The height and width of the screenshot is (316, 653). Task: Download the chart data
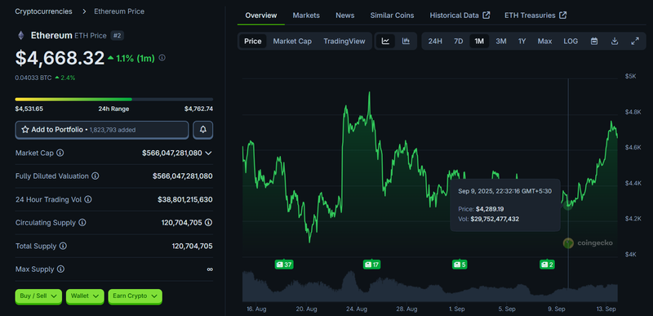(615, 41)
